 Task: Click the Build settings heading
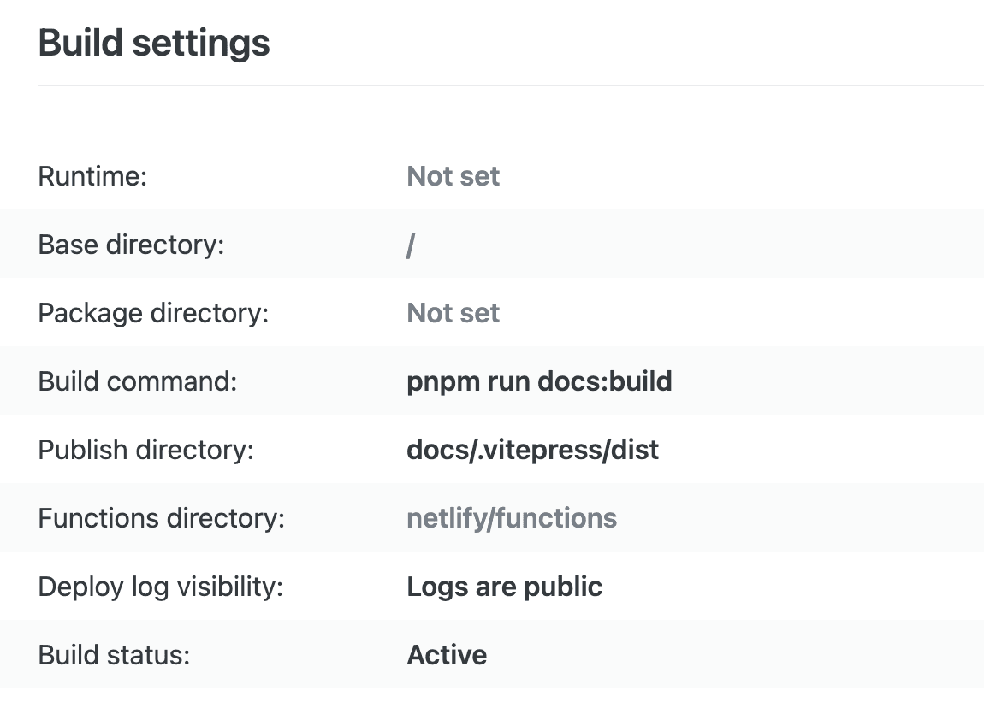pyautogui.click(x=154, y=44)
